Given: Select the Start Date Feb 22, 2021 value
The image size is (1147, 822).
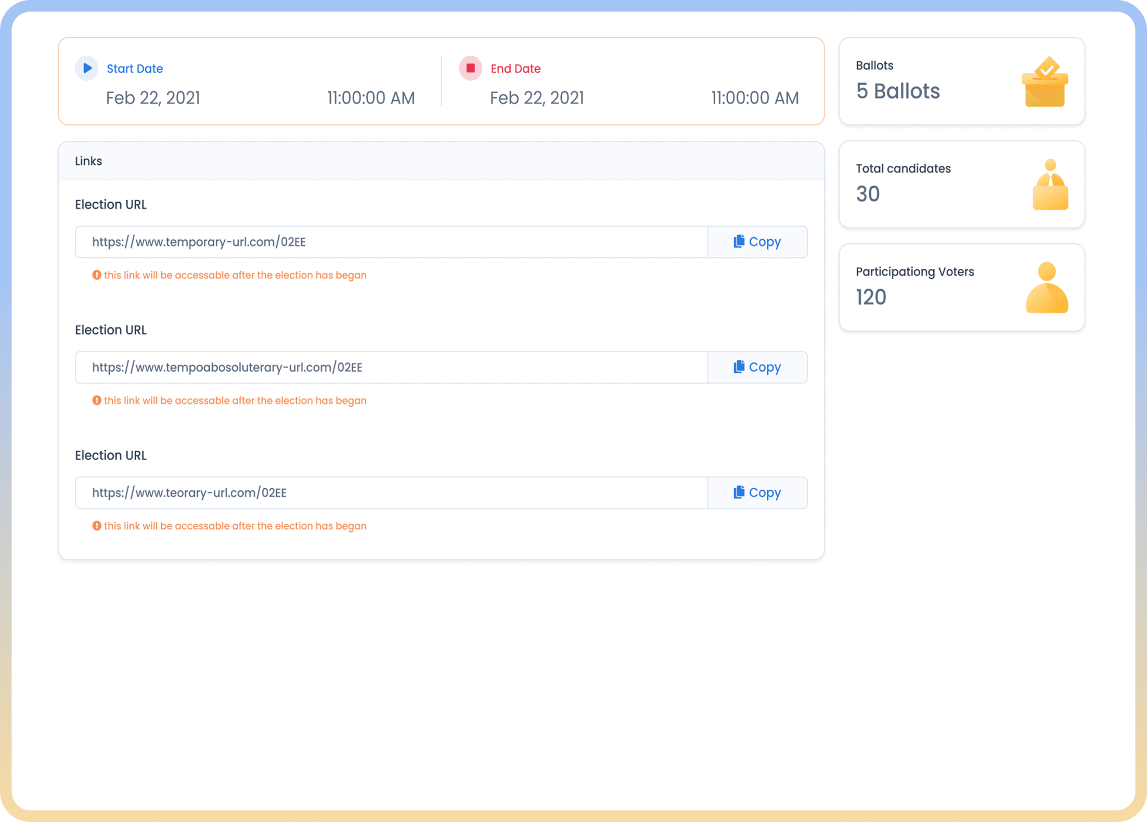Looking at the screenshot, I should (153, 98).
